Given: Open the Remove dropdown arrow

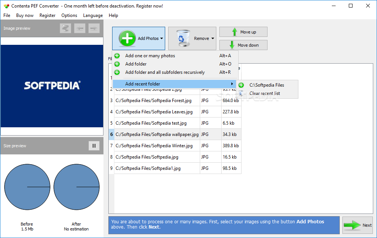Looking at the screenshot, I should point(213,38).
